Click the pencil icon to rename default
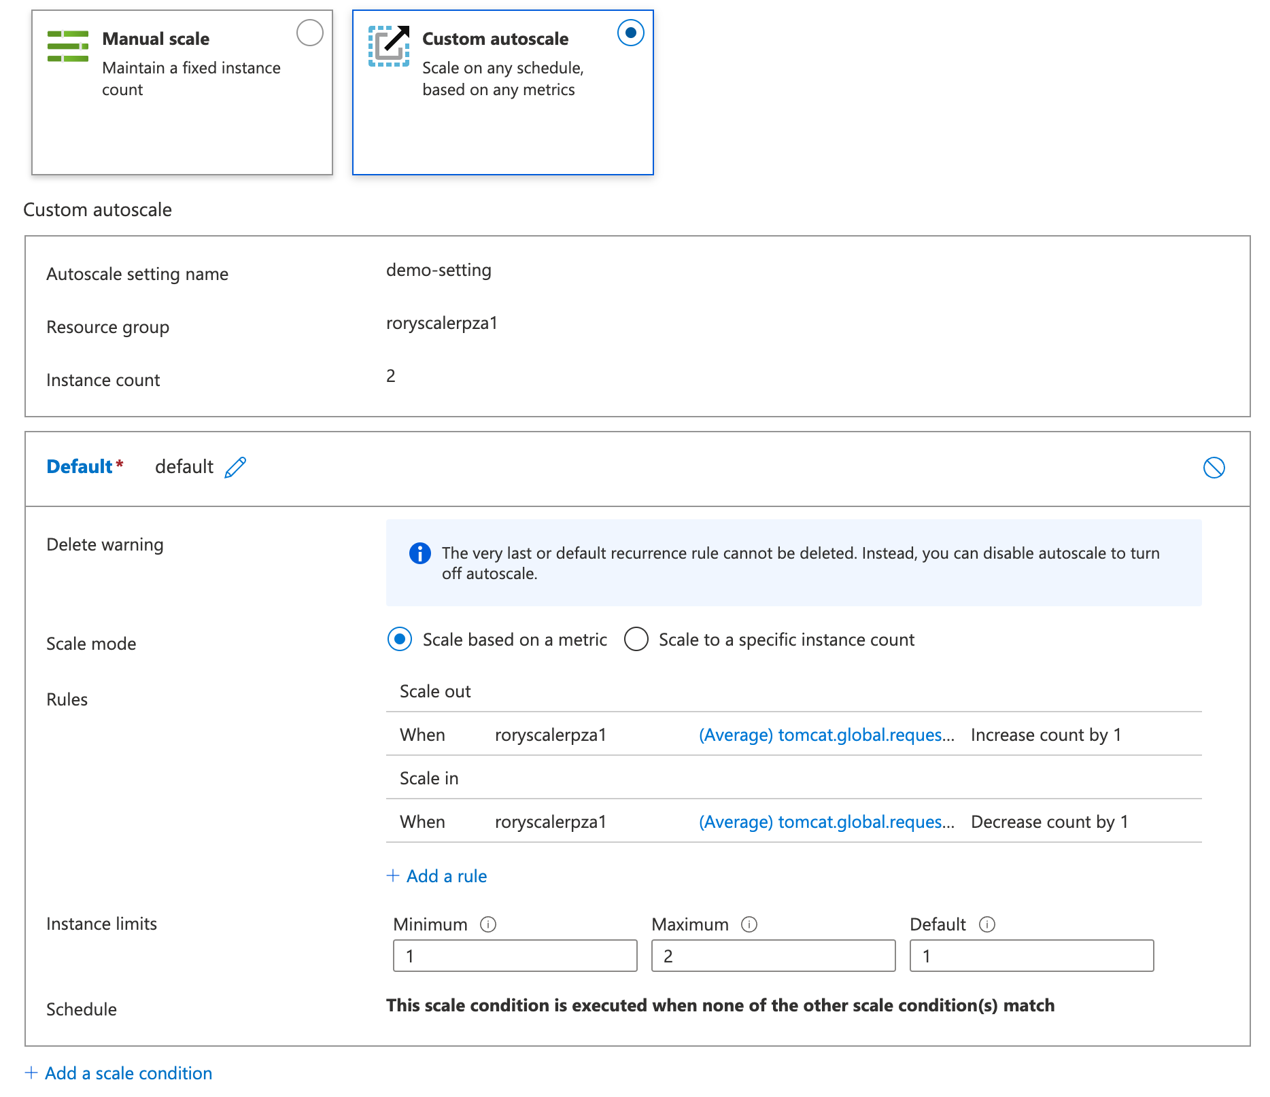The width and height of the screenshot is (1270, 1097). click(x=235, y=468)
